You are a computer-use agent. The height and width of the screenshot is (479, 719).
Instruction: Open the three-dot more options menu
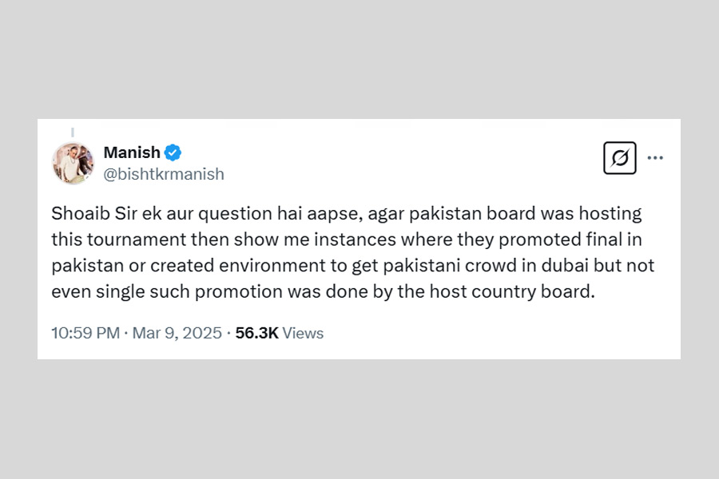tap(655, 158)
